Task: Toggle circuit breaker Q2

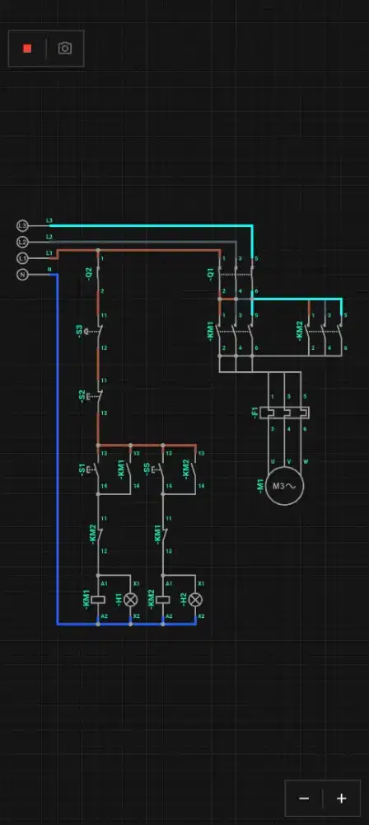Action: tap(98, 274)
